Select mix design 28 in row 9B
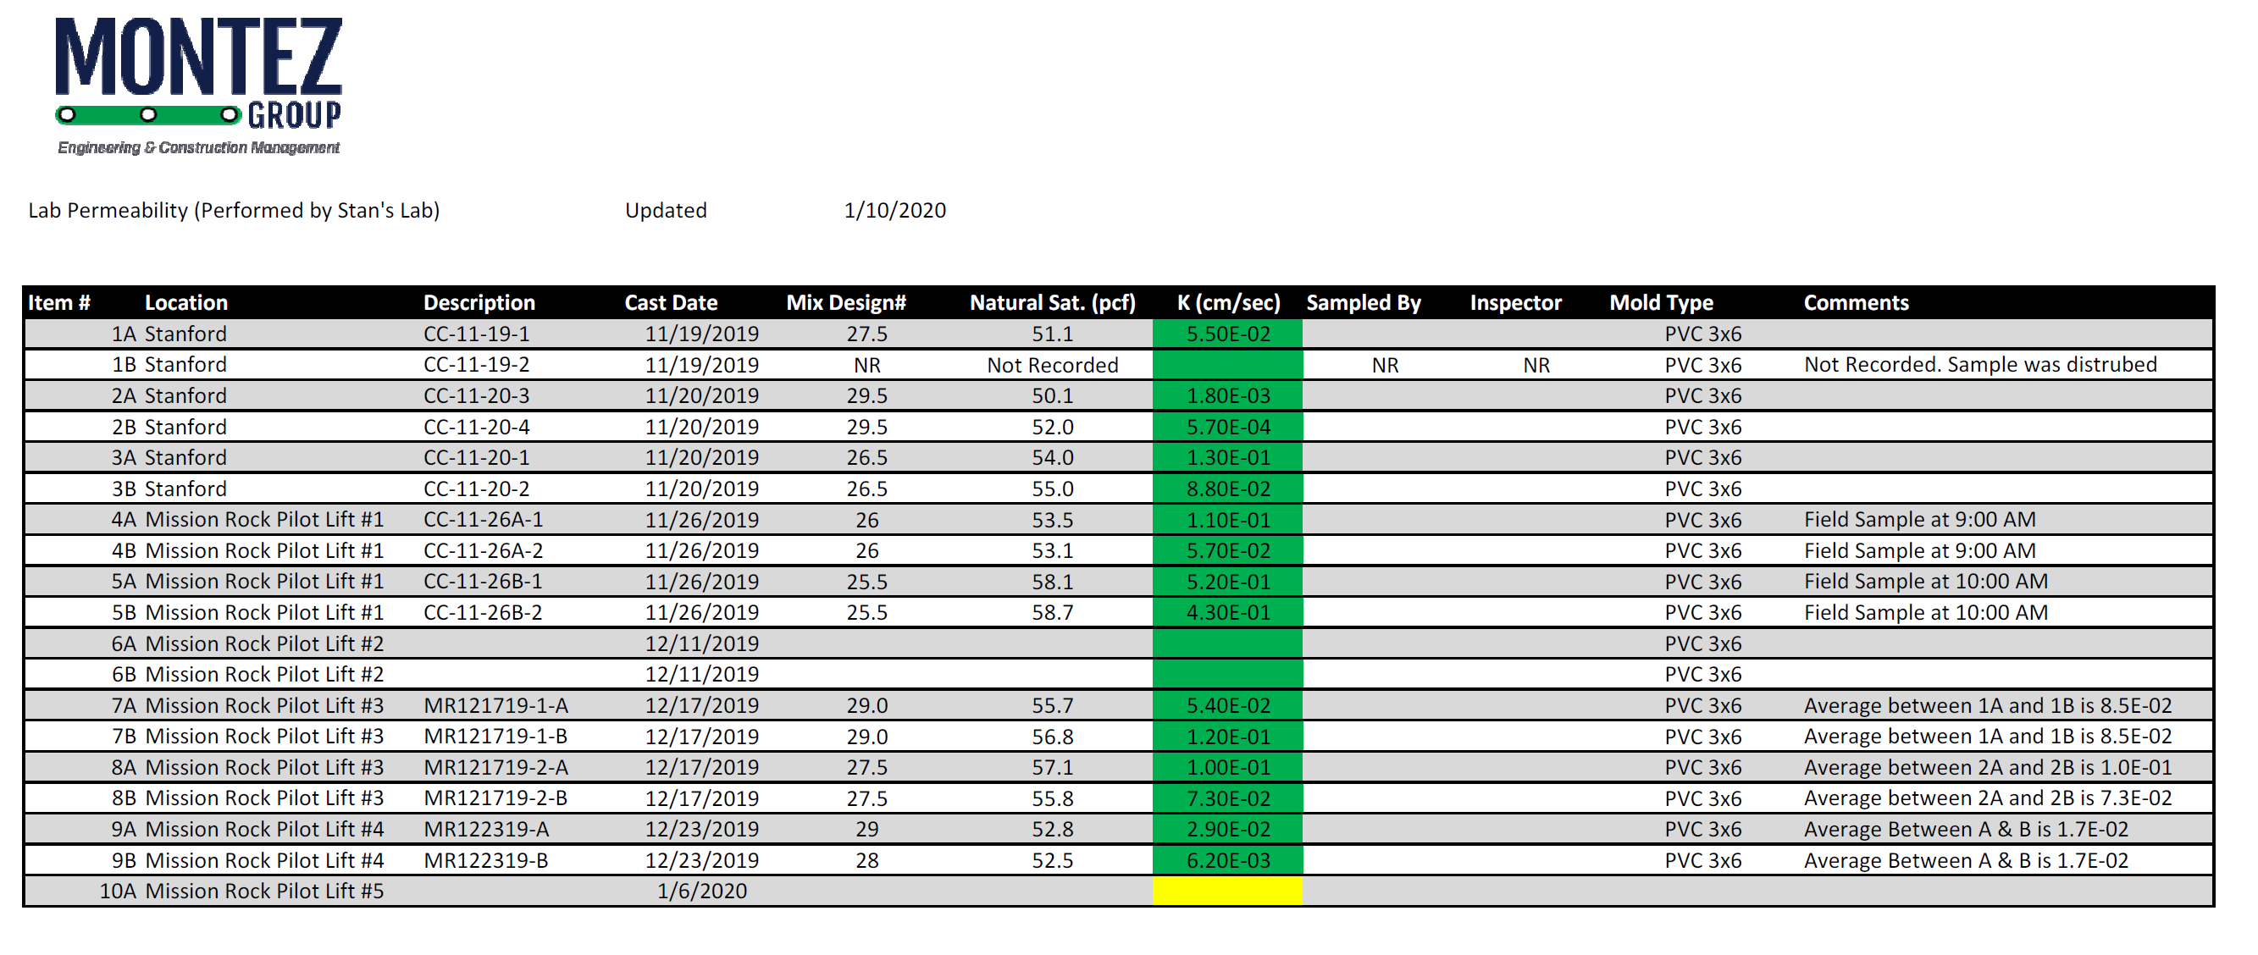The width and height of the screenshot is (2258, 955). (x=867, y=861)
